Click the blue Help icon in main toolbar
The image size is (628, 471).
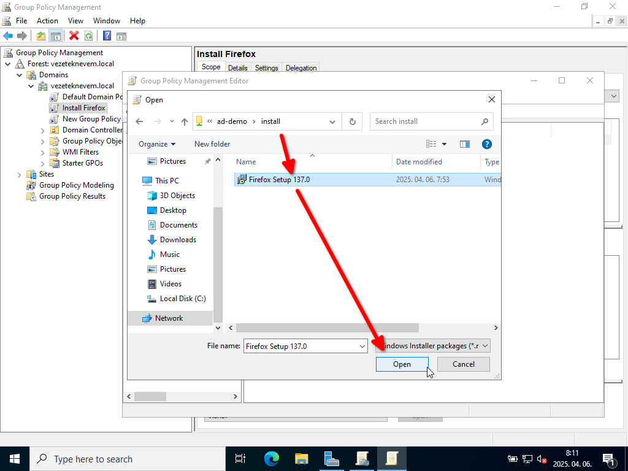(x=107, y=36)
